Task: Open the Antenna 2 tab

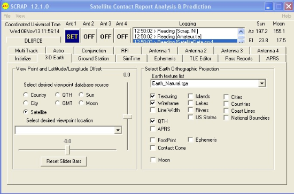Action: point(196,51)
